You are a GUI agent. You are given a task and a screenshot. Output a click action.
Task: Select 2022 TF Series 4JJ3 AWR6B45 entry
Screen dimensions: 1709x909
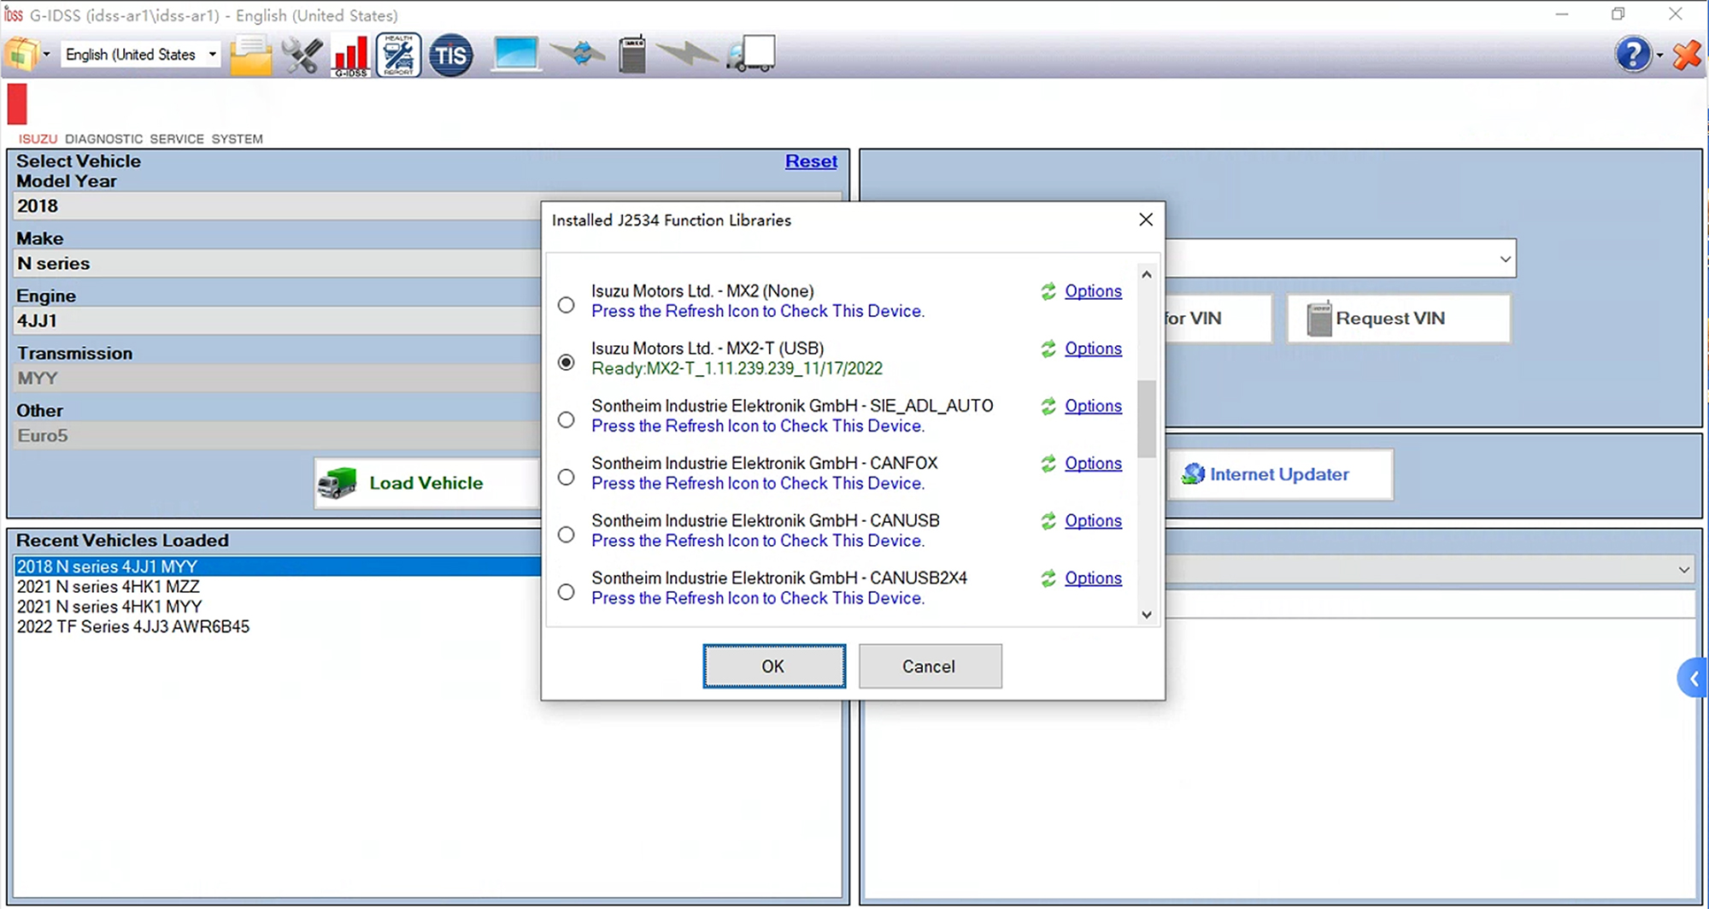coord(133,627)
